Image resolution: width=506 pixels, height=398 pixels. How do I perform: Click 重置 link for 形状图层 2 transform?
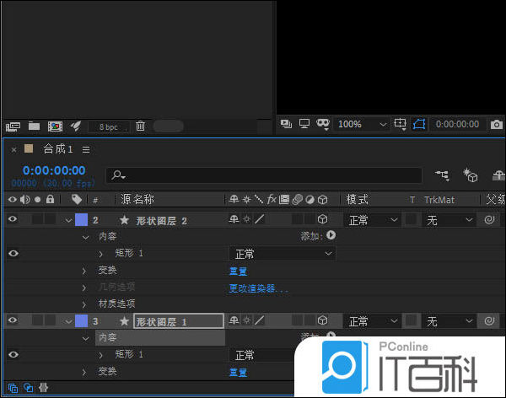pos(238,272)
